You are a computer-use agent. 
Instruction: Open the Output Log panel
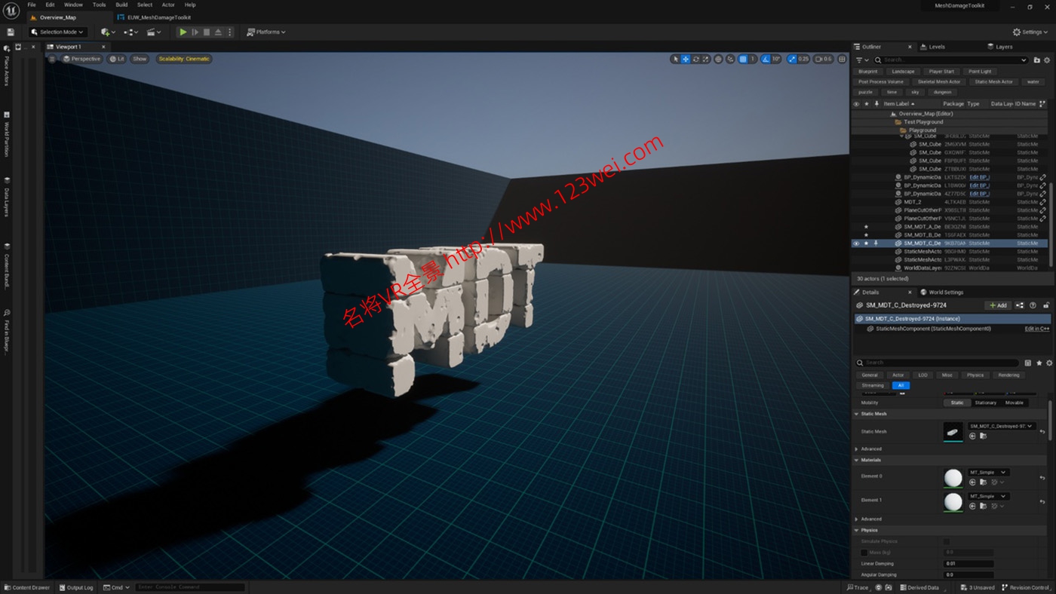point(76,587)
